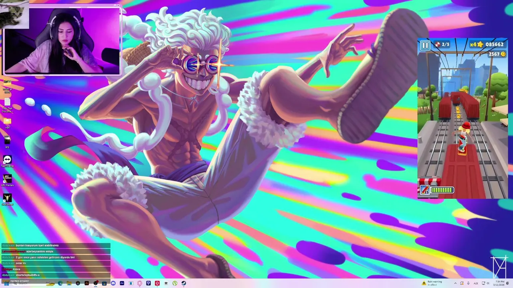This screenshot has height=288, width=513.
Task: Open Opera GX browser from the taskbar
Action: click(x=139, y=283)
